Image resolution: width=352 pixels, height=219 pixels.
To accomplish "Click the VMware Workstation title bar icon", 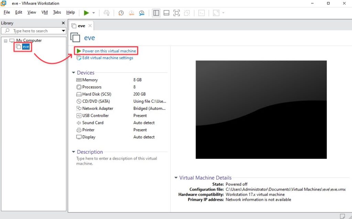I will tap(3, 3).
